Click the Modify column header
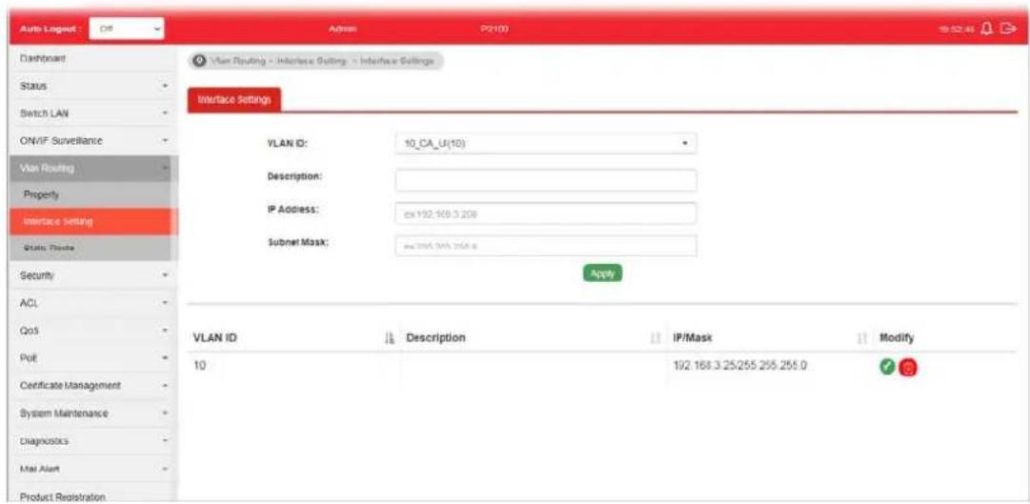The width and height of the screenshot is (1030, 504). pos(898,338)
